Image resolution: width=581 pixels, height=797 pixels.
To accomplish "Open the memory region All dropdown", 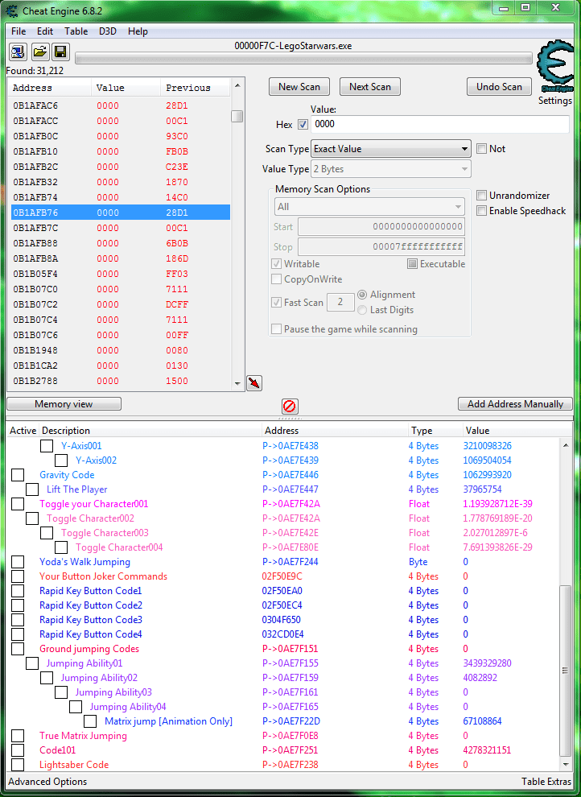I will tap(369, 207).
